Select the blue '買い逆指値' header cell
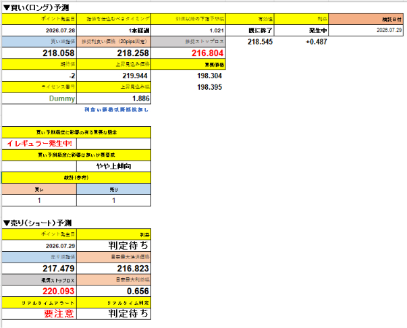This screenshot has width=407, height=328. (39, 42)
